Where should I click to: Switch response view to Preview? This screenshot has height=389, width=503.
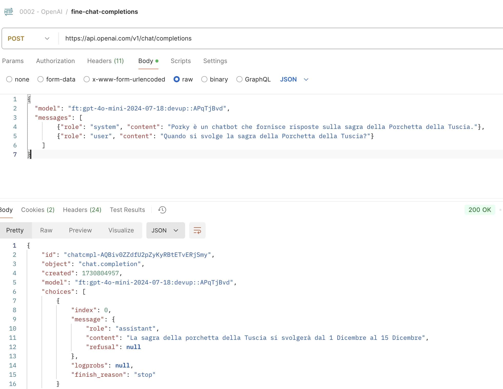pyautogui.click(x=80, y=230)
